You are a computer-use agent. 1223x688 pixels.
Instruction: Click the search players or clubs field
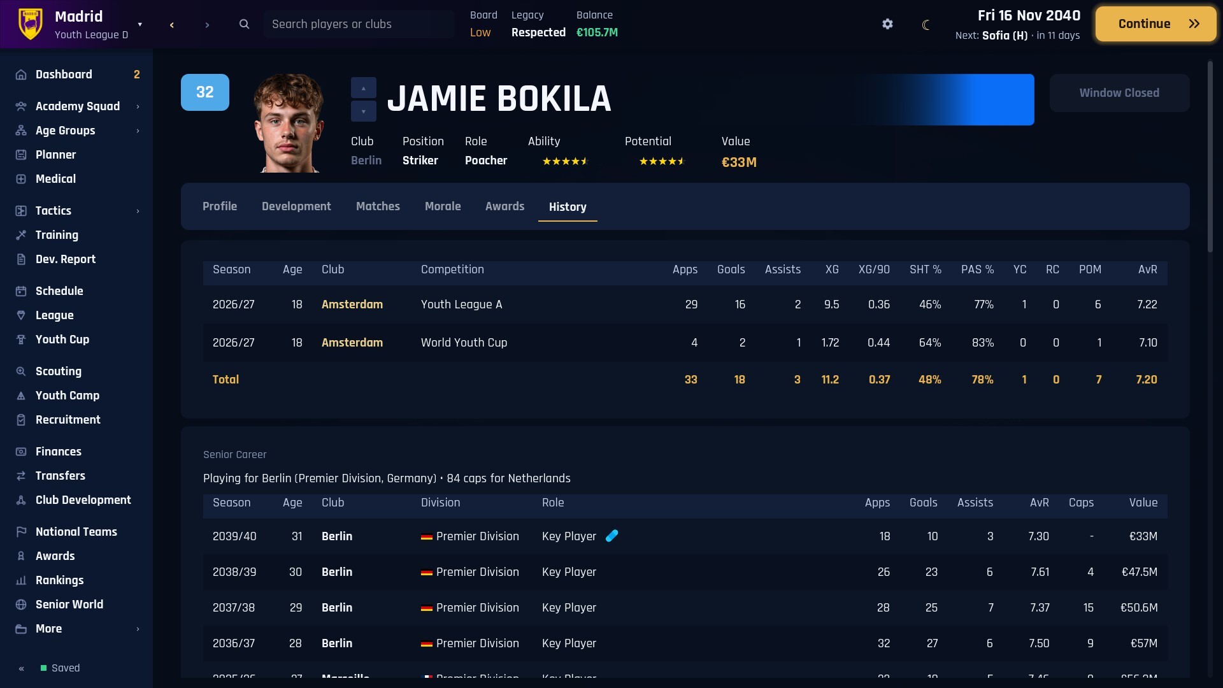pyautogui.click(x=359, y=24)
